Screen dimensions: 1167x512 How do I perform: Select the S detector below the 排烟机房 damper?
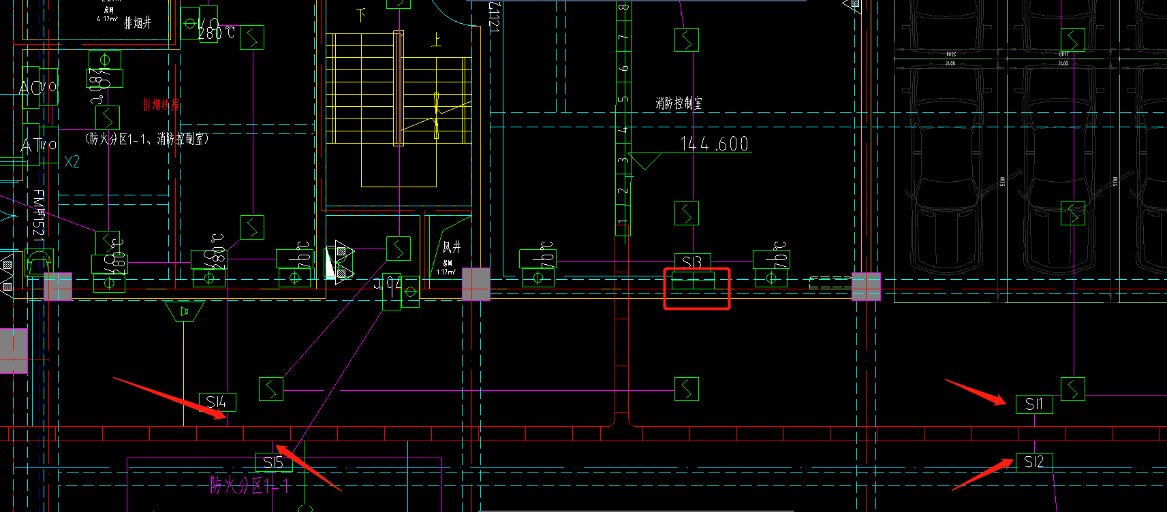[x=108, y=118]
